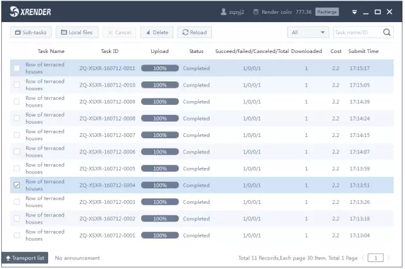
Task: Reload the task list
Action: point(194,32)
